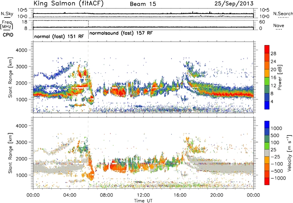This screenshot has width=293, height=203.
Task: Click the 'Power [dB]' color bar label
Action: click(279, 77)
